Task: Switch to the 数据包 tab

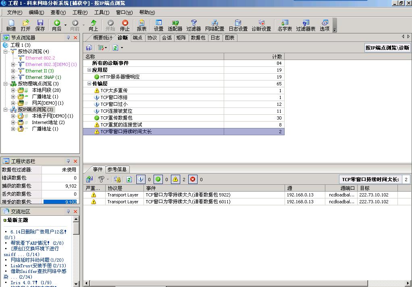Action: [198, 38]
